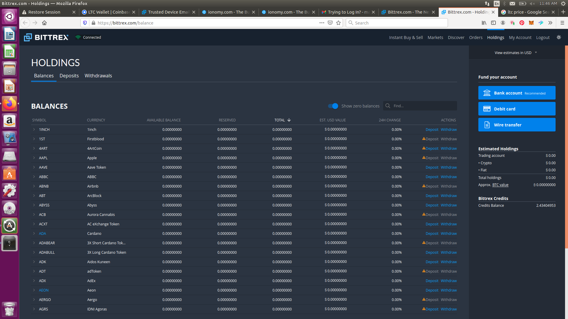Click the Bittrex logo in the header
Screen dimensions: 568x319
46,38
